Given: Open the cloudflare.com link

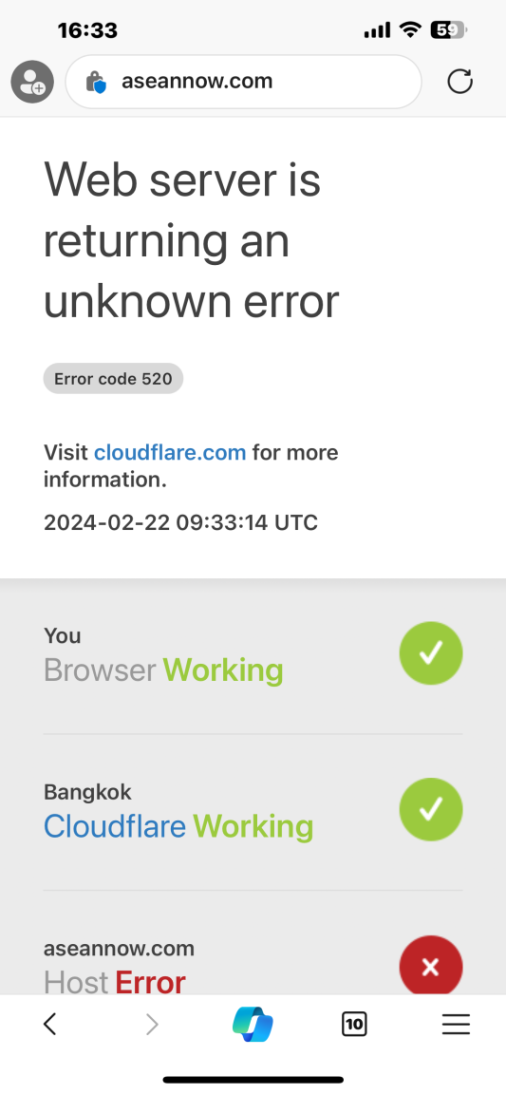Looking at the screenshot, I should [170, 452].
